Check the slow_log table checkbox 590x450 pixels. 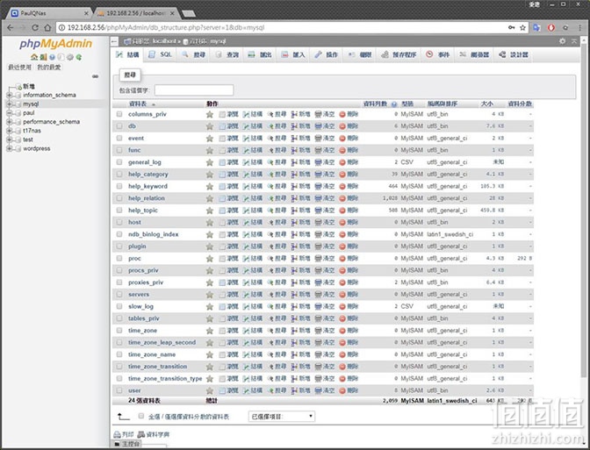(119, 306)
